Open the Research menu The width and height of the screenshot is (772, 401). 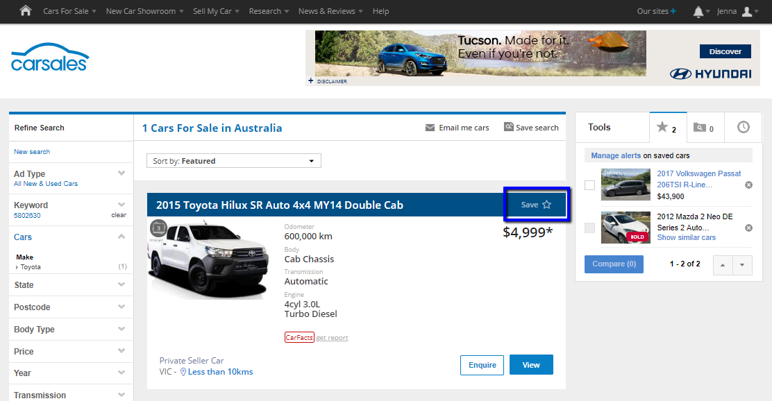269,11
